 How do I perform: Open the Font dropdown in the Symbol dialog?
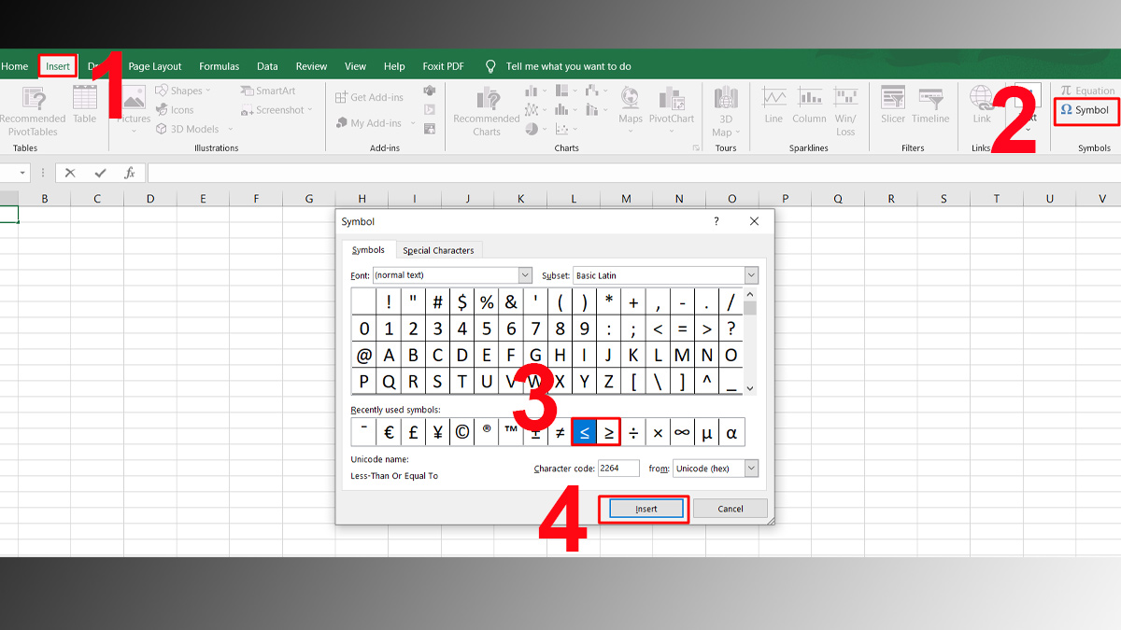[x=525, y=274]
